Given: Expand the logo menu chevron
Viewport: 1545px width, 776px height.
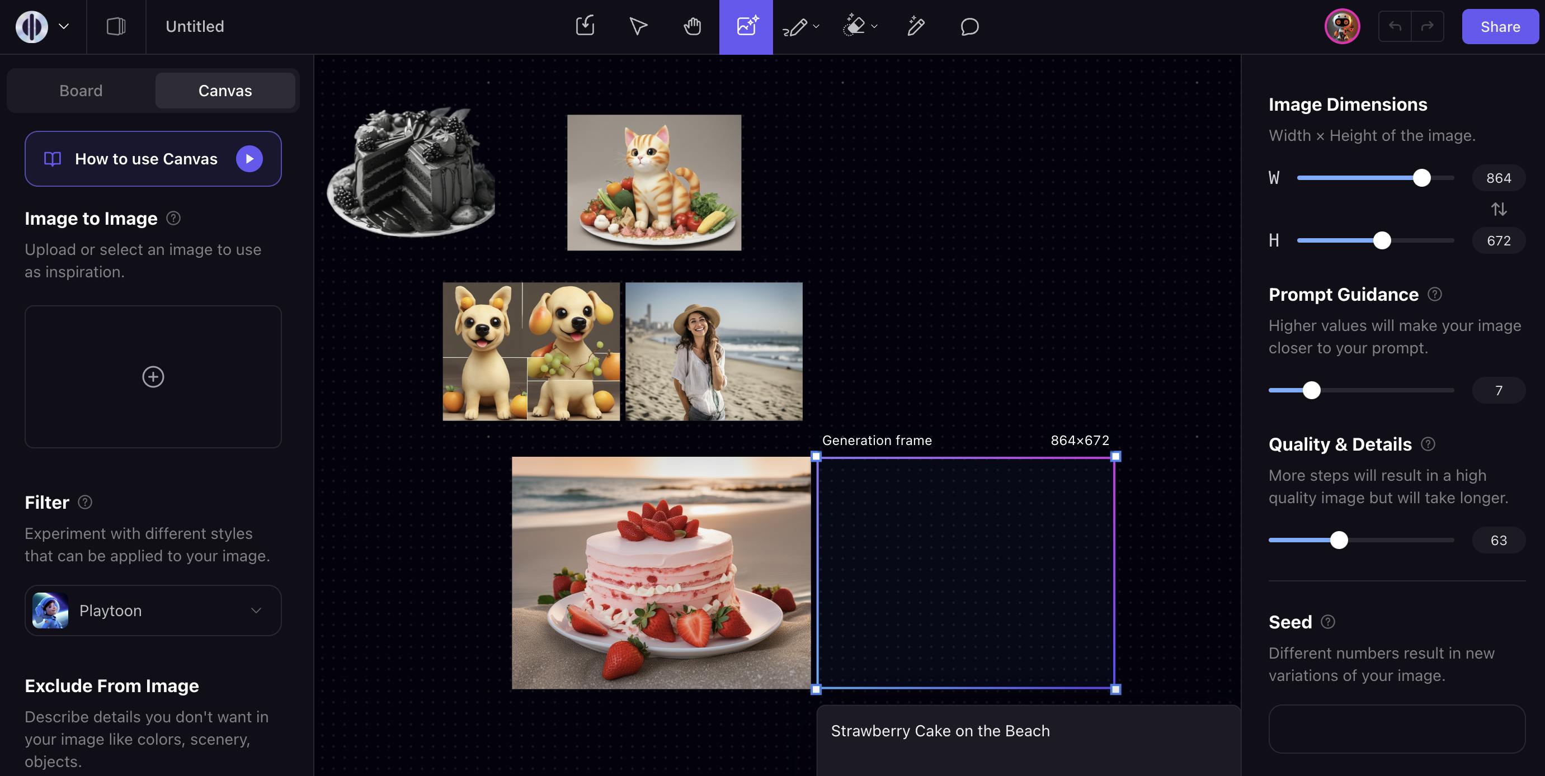Looking at the screenshot, I should point(64,26).
